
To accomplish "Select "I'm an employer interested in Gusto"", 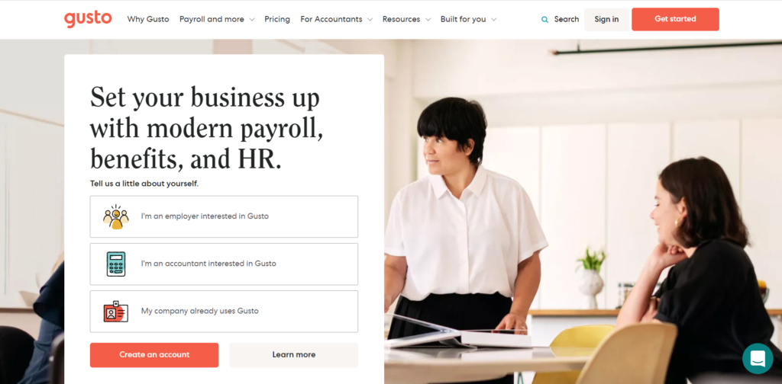I will click(224, 216).
